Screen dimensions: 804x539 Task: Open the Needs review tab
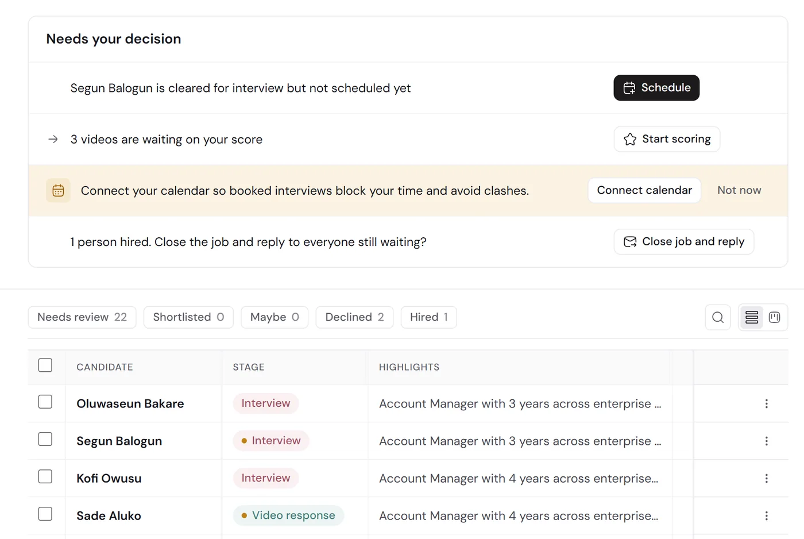pyautogui.click(x=82, y=317)
